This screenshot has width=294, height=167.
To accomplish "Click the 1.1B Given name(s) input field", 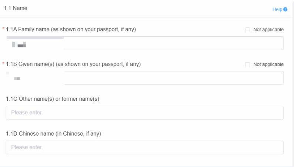I will point(144,78).
